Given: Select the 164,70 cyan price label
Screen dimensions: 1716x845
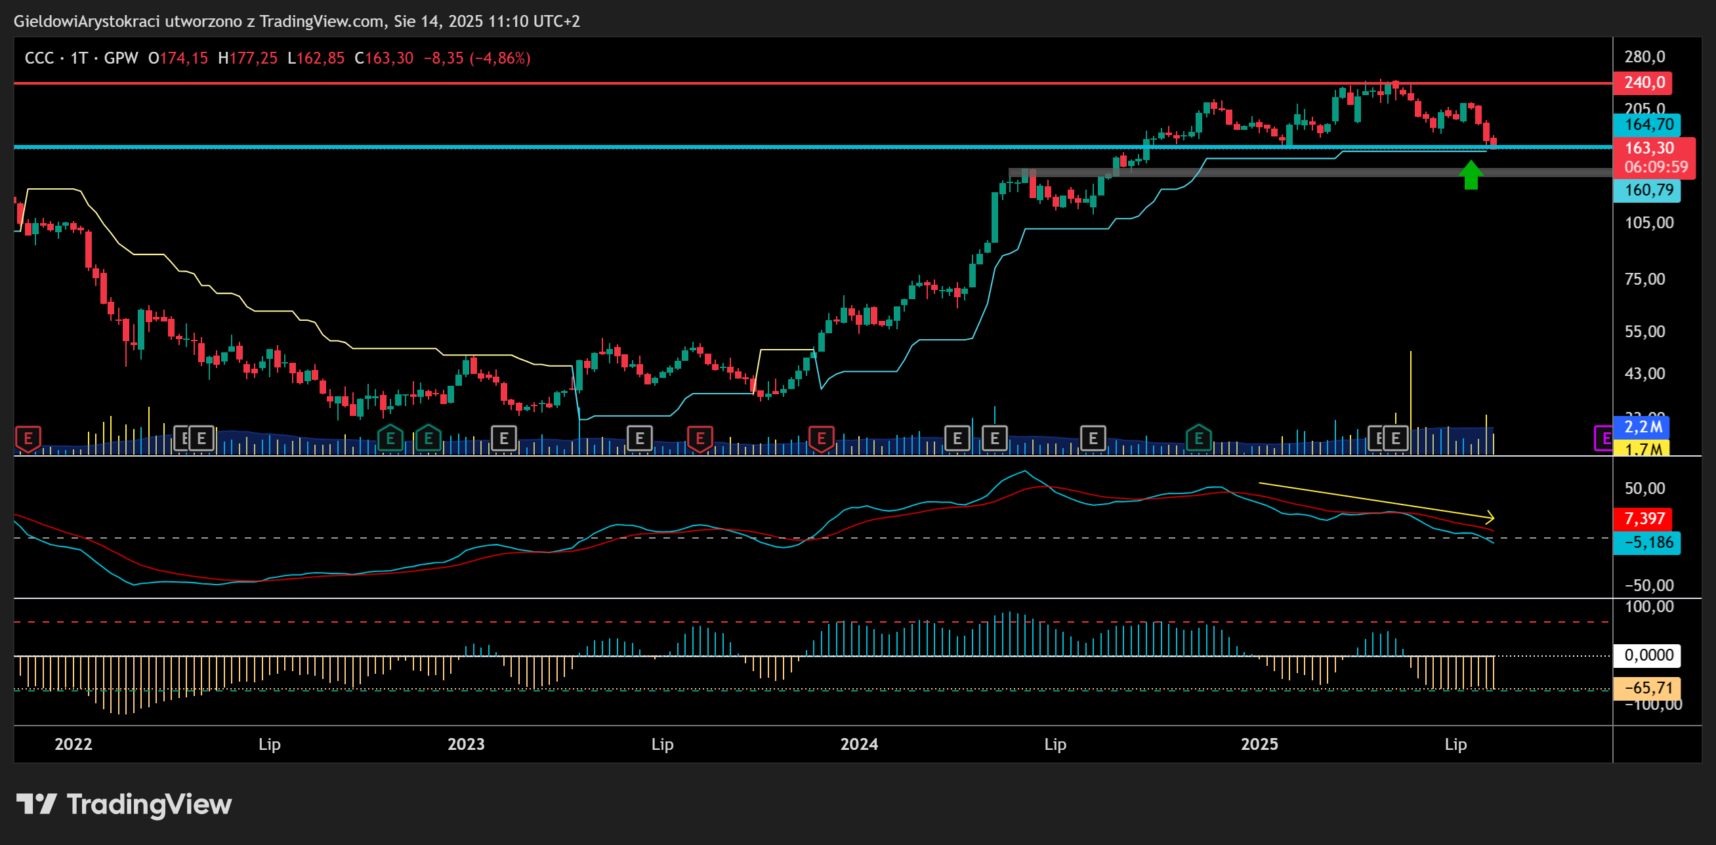Looking at the screenshot, I should click(x=1647, y=125).
